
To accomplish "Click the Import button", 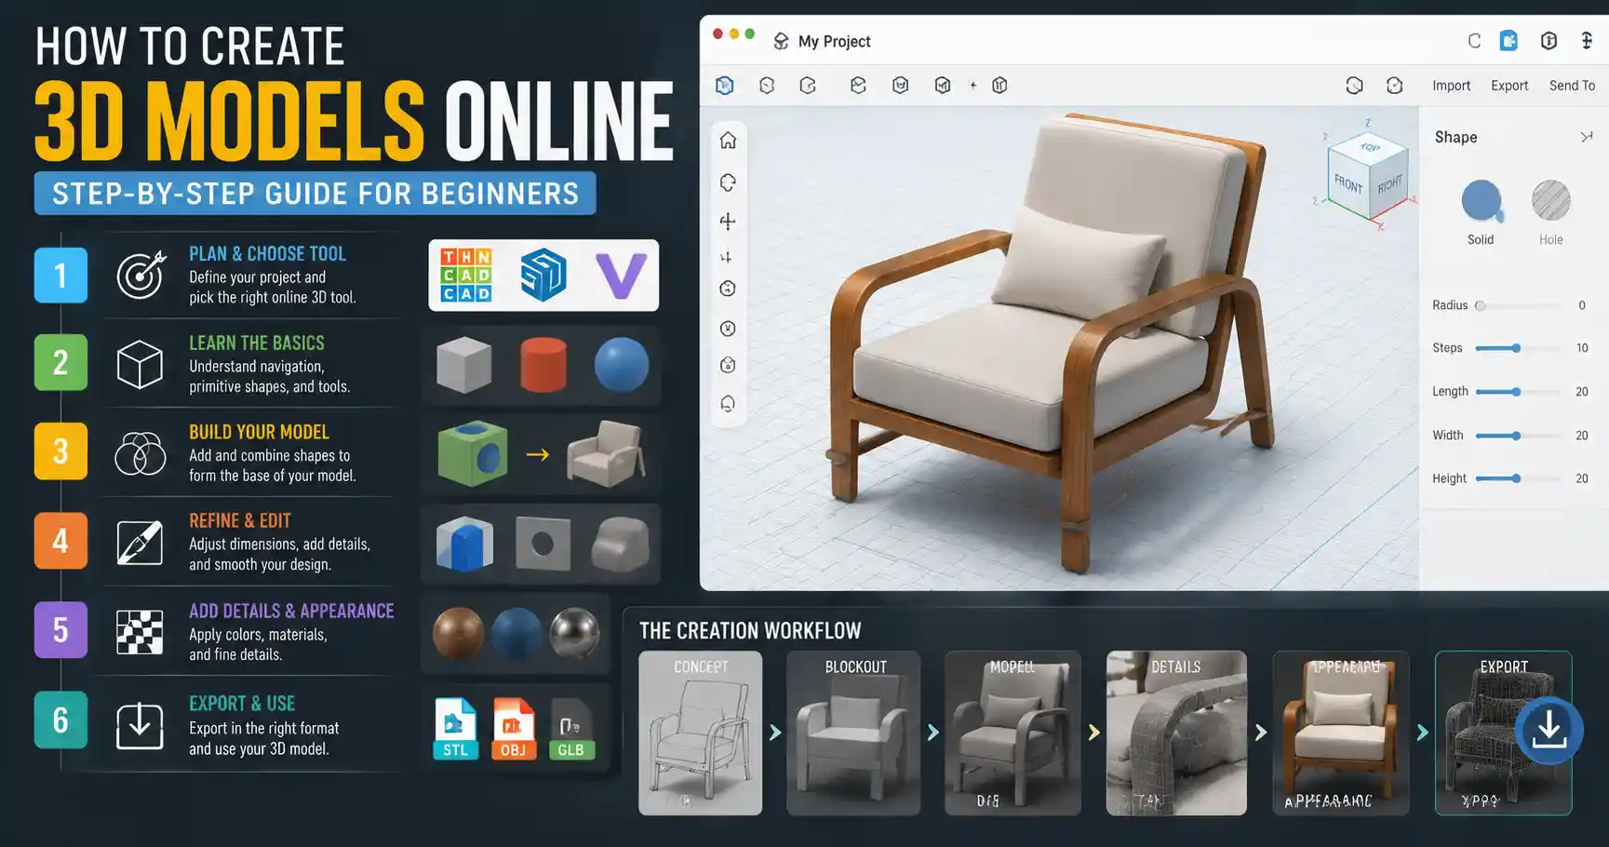I will [1451, 86].
